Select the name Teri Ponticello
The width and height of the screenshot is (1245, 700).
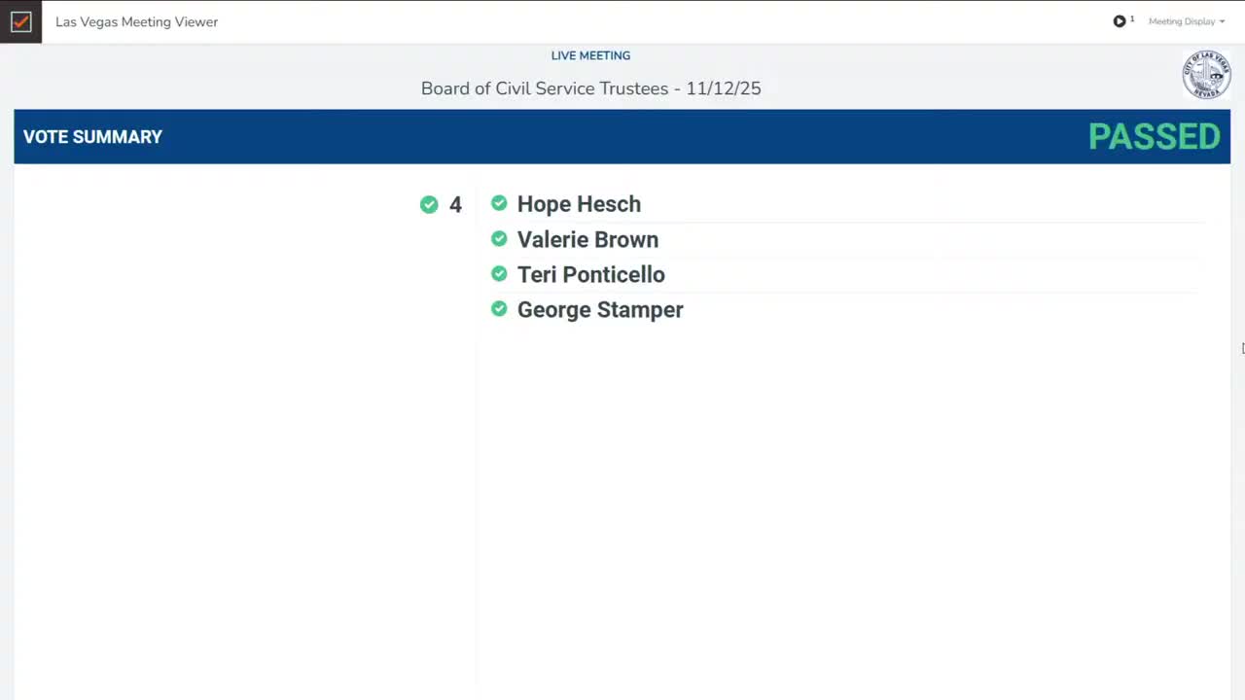pyautogui.click(x=590, y=274)
